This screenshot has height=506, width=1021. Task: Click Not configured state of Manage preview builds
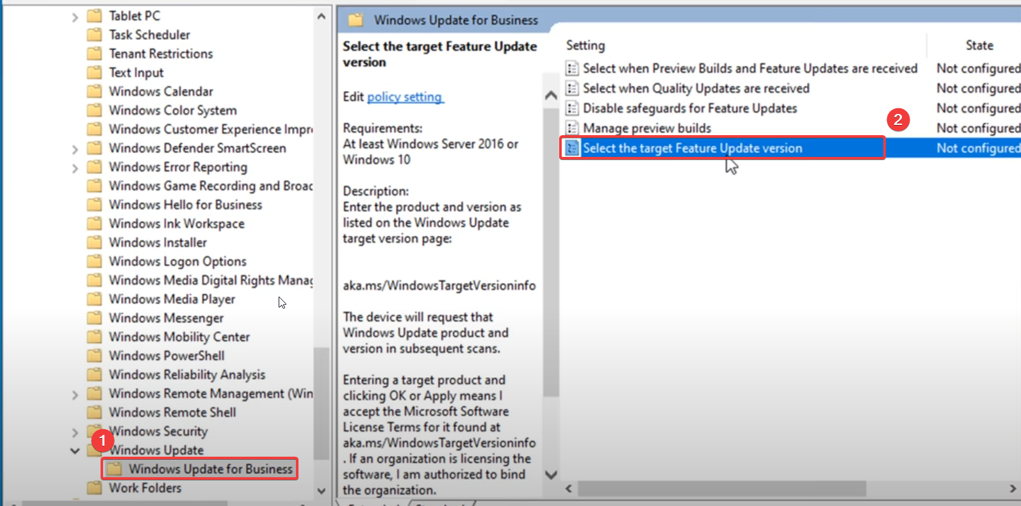point(978,127)
